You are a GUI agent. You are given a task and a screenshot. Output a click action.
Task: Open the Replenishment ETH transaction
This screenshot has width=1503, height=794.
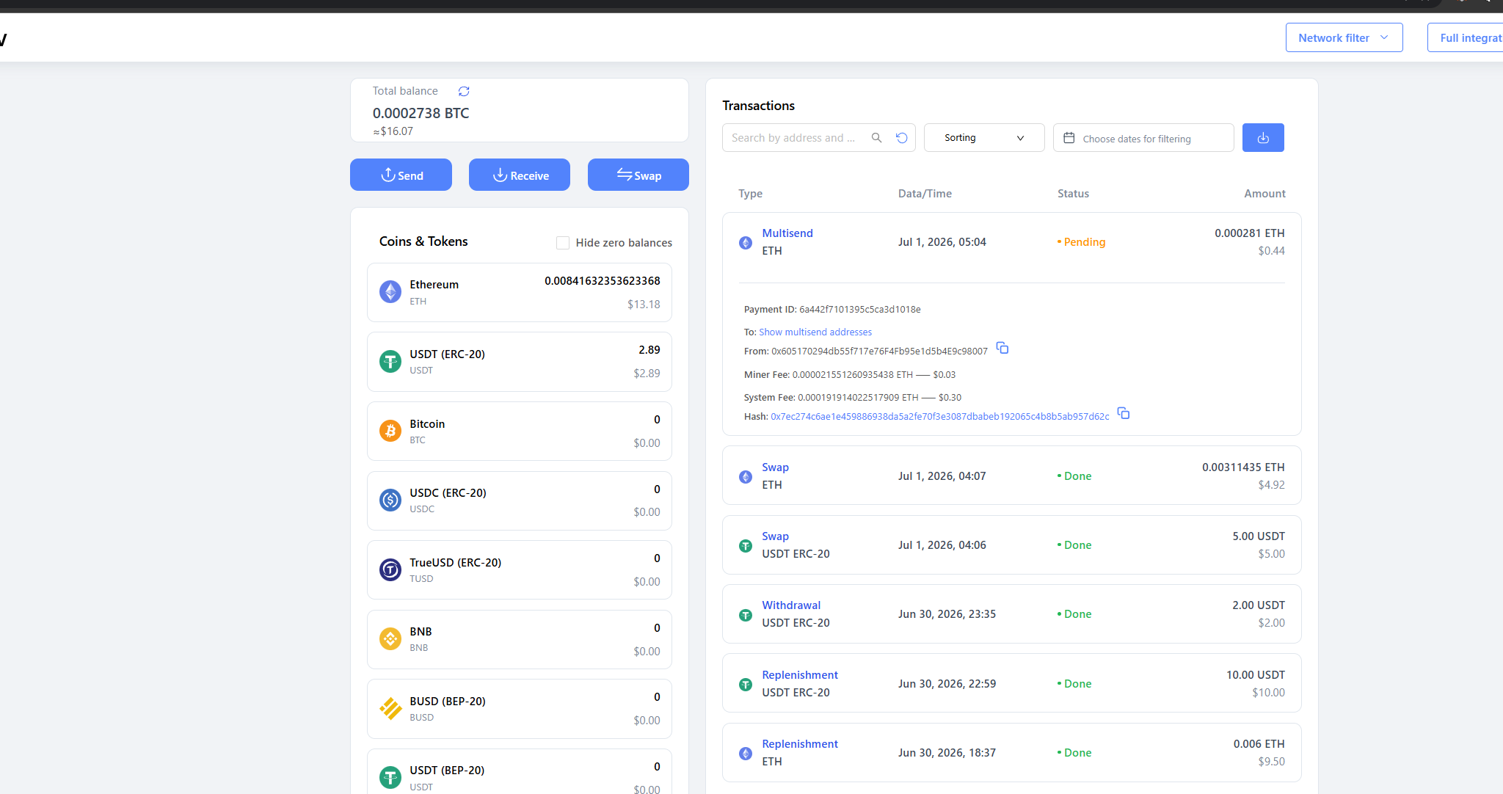click(800, 743)
